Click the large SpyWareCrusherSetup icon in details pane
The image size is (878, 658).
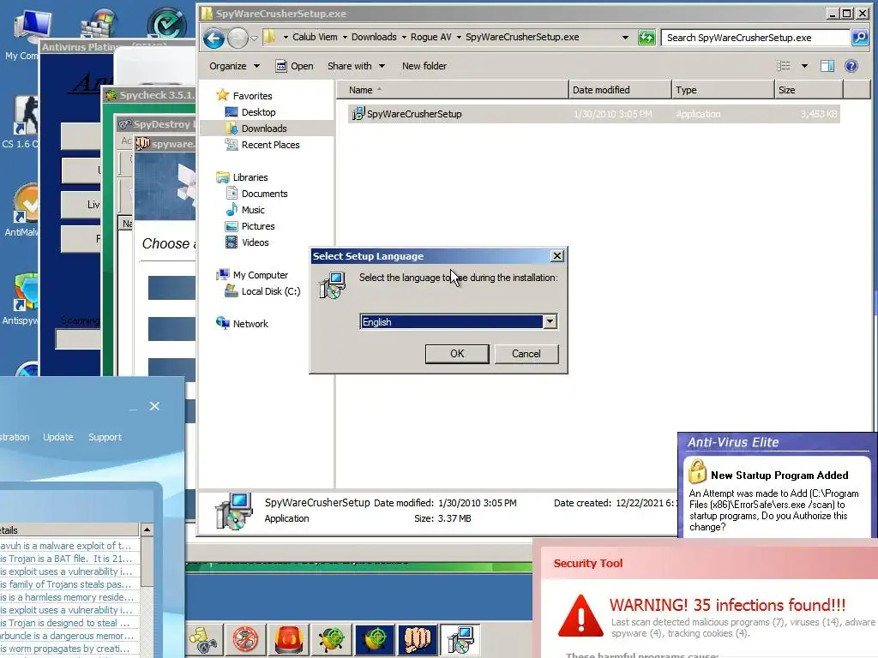click(233, 511)
